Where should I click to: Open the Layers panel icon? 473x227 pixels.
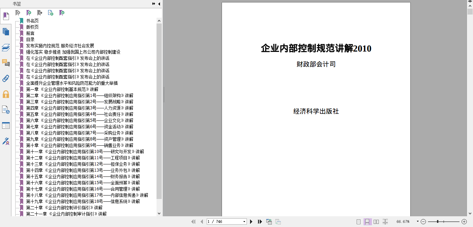point(6,47)
